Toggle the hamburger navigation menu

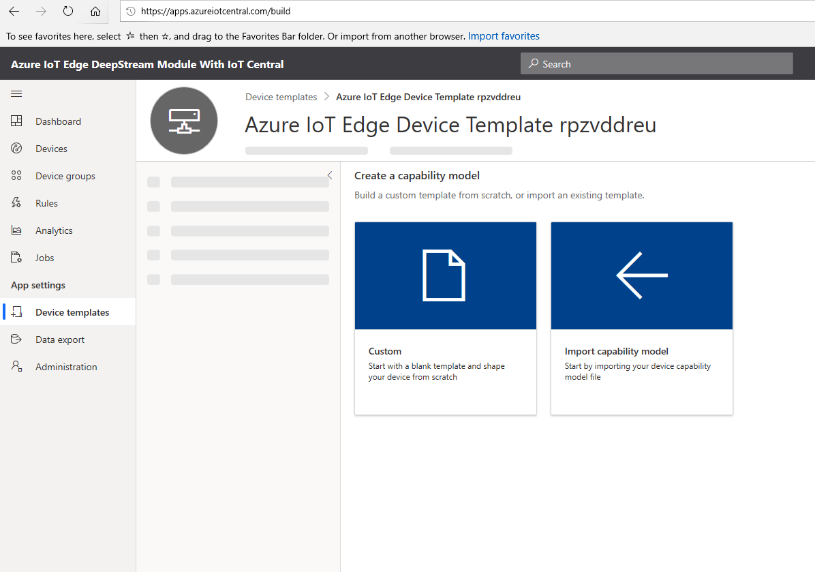coord(16,93)
